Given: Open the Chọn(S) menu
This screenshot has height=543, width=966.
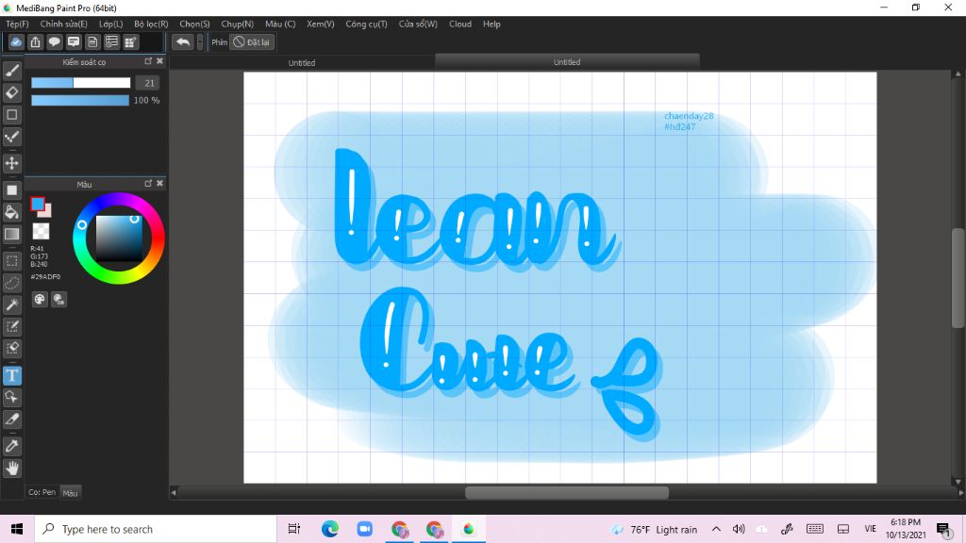Looking at the screenshot, I should pyautogui.click(x=194, y=24).
